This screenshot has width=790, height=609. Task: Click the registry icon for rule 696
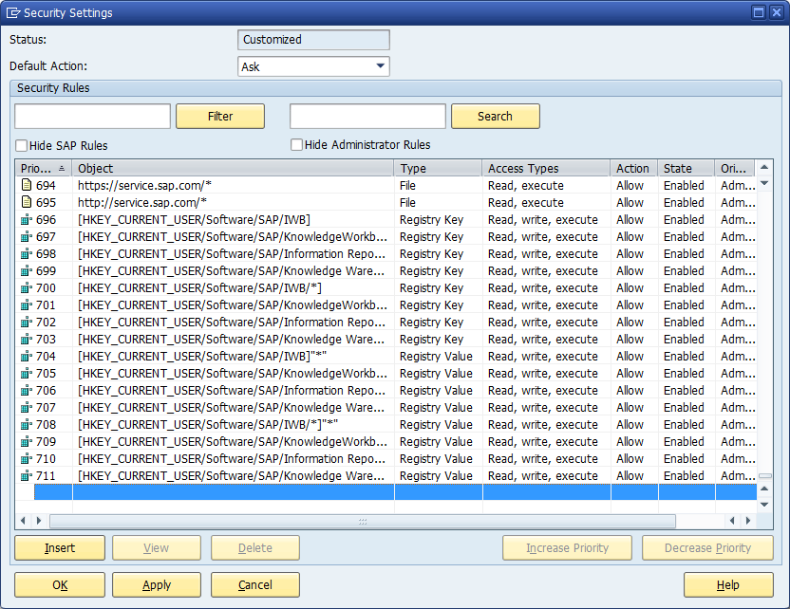[x=27, y=220]
